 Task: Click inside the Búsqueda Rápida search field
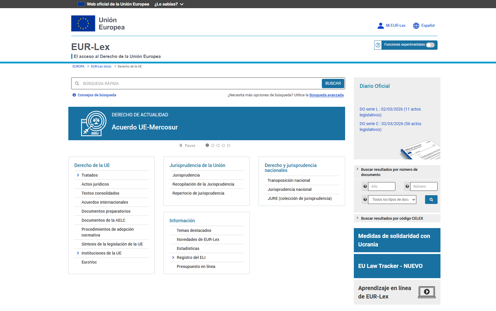point(189,83)
